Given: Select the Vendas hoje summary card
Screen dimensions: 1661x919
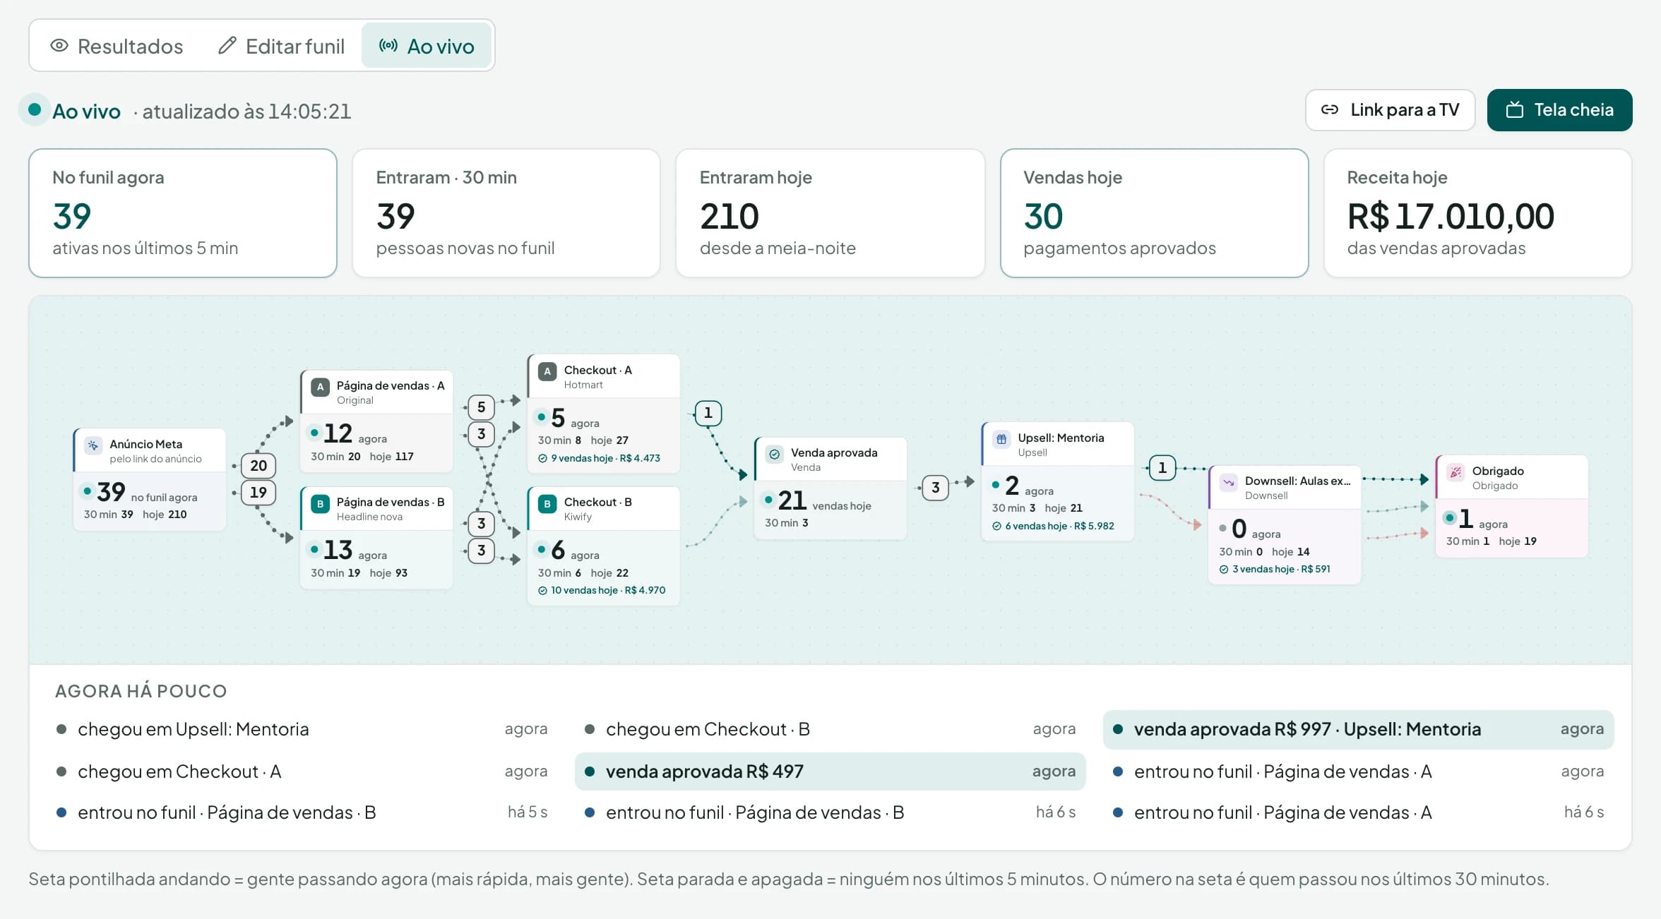Looking at the screenshot, I should pos(1154,212).
